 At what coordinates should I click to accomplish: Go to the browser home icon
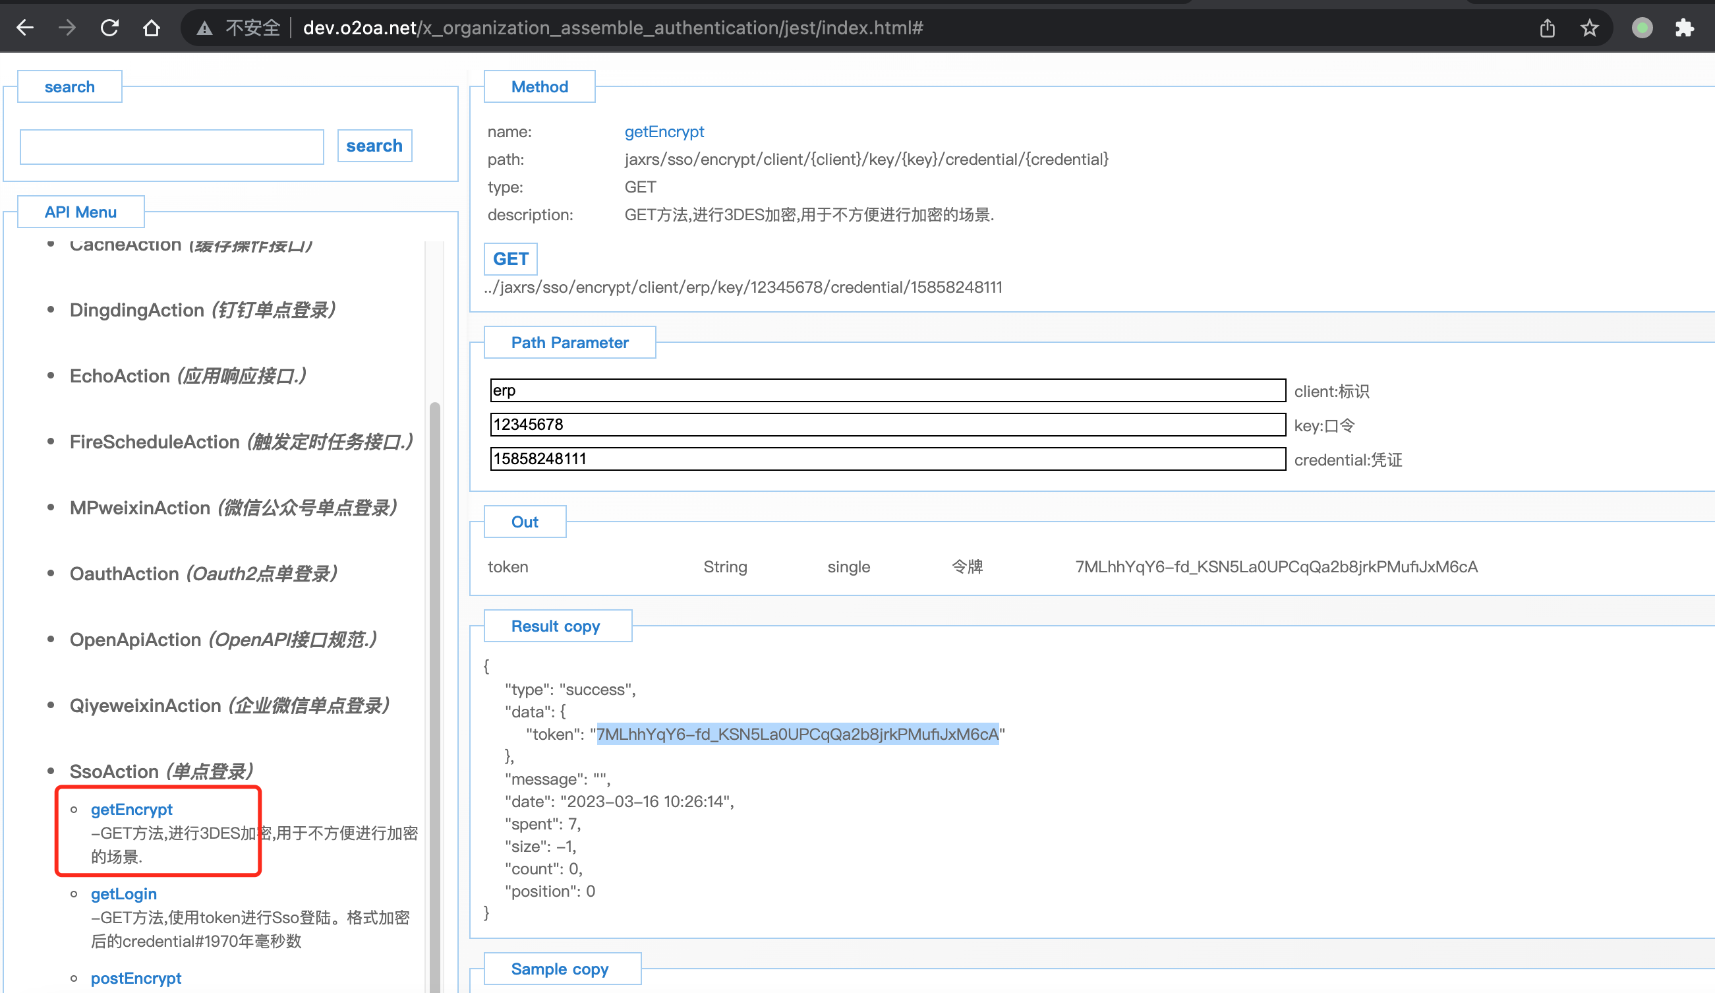click(x=151, y=28)
